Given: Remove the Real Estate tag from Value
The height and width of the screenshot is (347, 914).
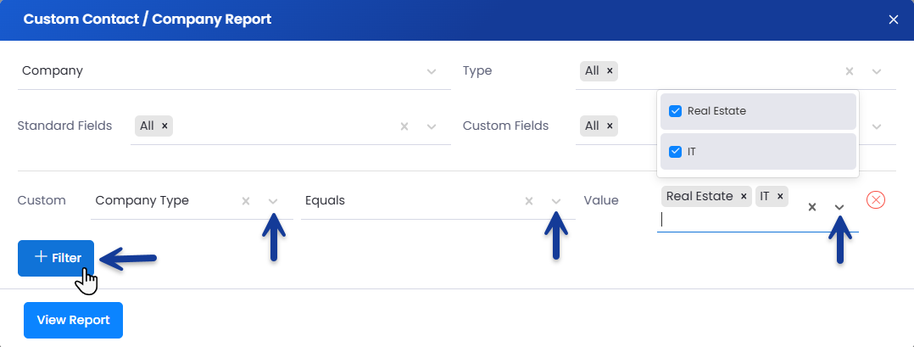Looking at the screenshot, I should tap(744, 197).
